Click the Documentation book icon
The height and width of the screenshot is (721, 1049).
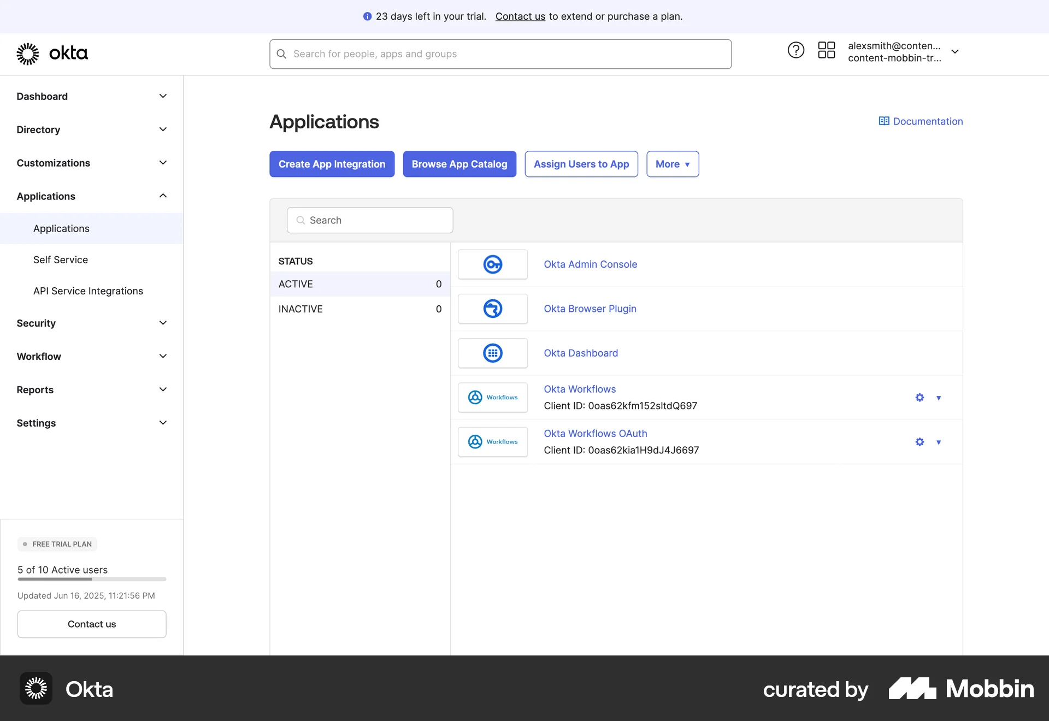[884, 121]
